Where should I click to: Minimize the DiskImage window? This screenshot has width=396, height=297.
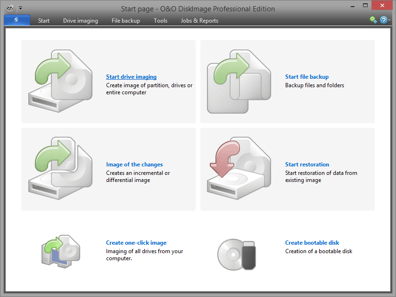pyautogui.click(x=353, y=6)
